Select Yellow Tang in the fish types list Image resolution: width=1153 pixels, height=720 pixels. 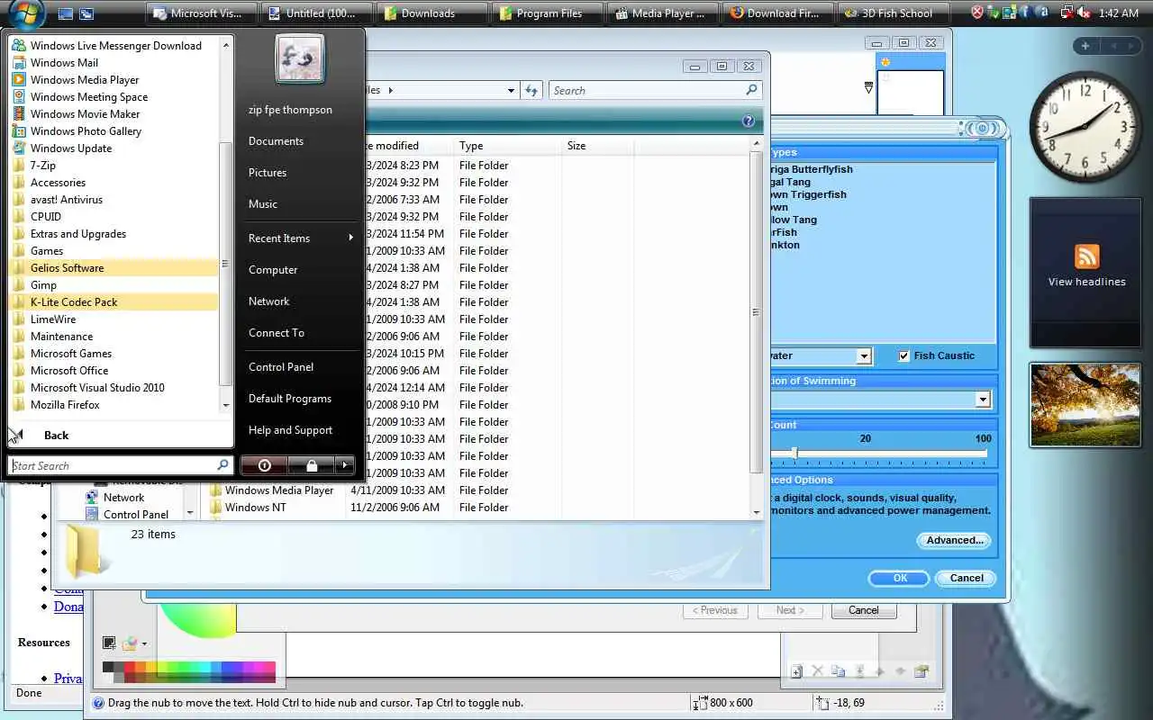pyautogui.click(x=792, y=220)
